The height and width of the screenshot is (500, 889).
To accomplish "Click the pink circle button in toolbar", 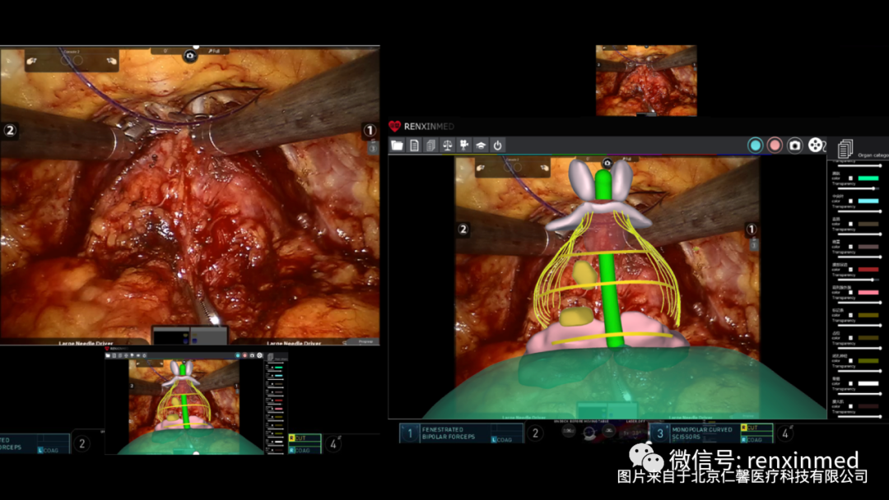I will point(775,145).
